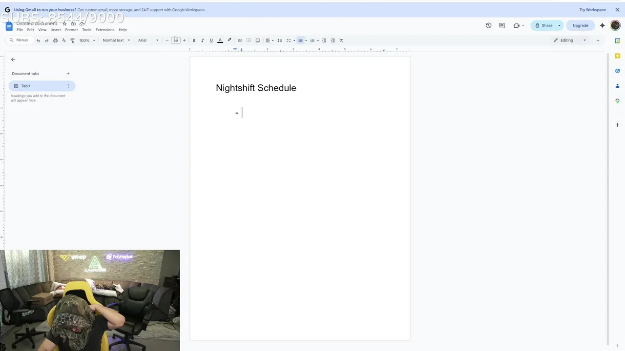Open the Arial font dropdown
Screen dimensions: 625x351
click(148, 40)
